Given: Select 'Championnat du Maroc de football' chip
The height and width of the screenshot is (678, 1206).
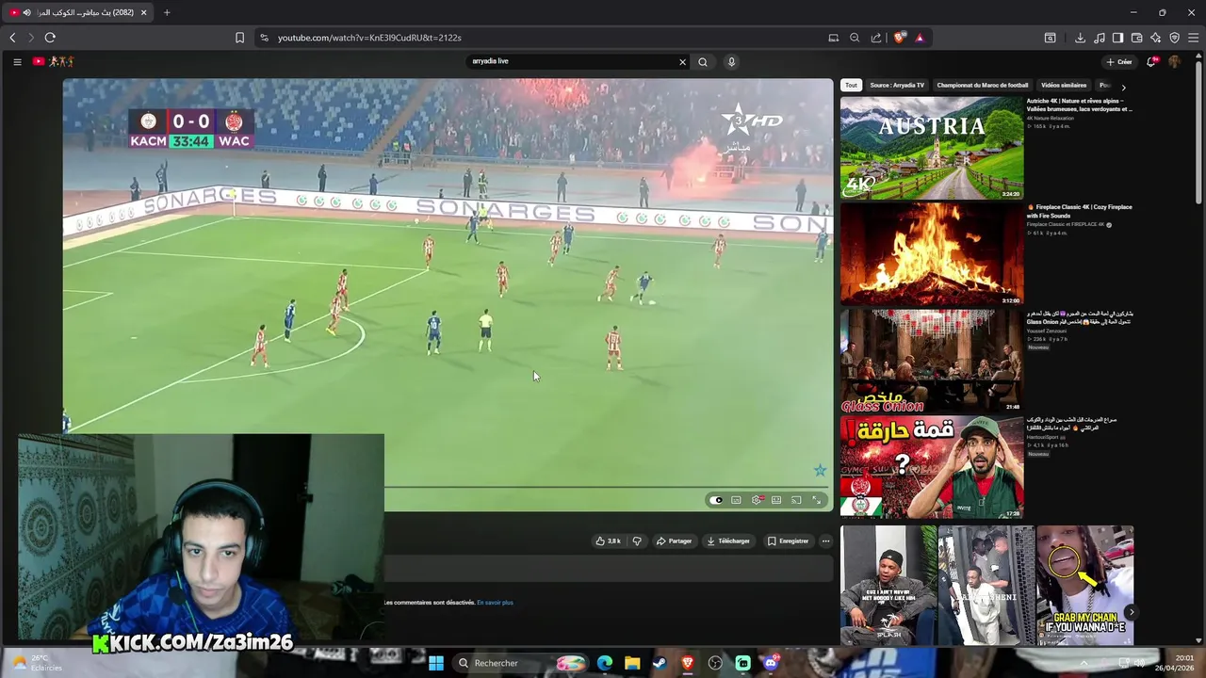Looking at the screenshot, I should coord(983,86).
